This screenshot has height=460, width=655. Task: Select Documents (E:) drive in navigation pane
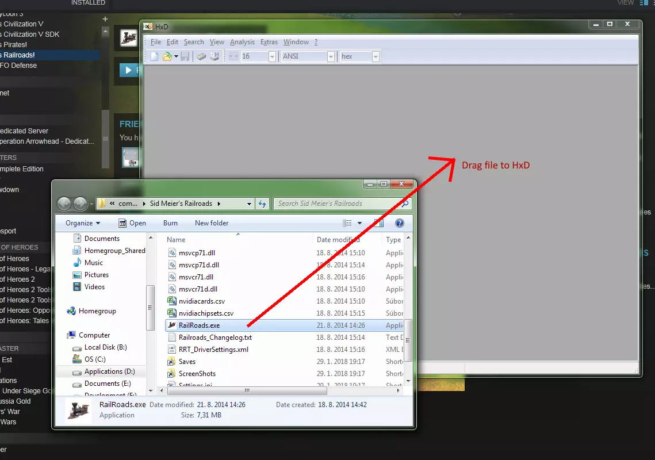108,384
